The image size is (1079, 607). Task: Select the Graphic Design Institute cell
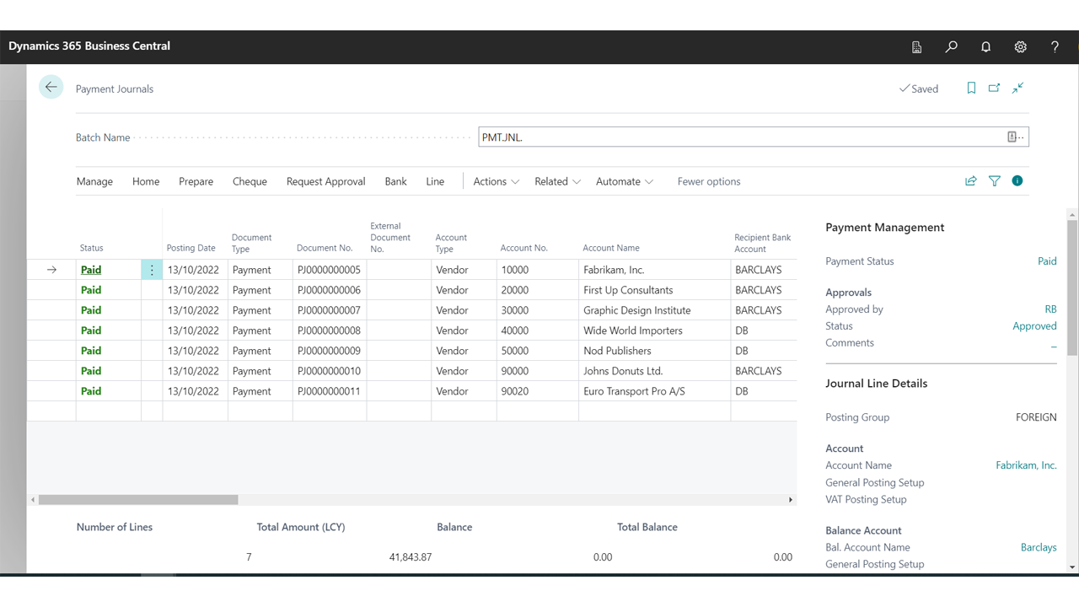point(654,310)
